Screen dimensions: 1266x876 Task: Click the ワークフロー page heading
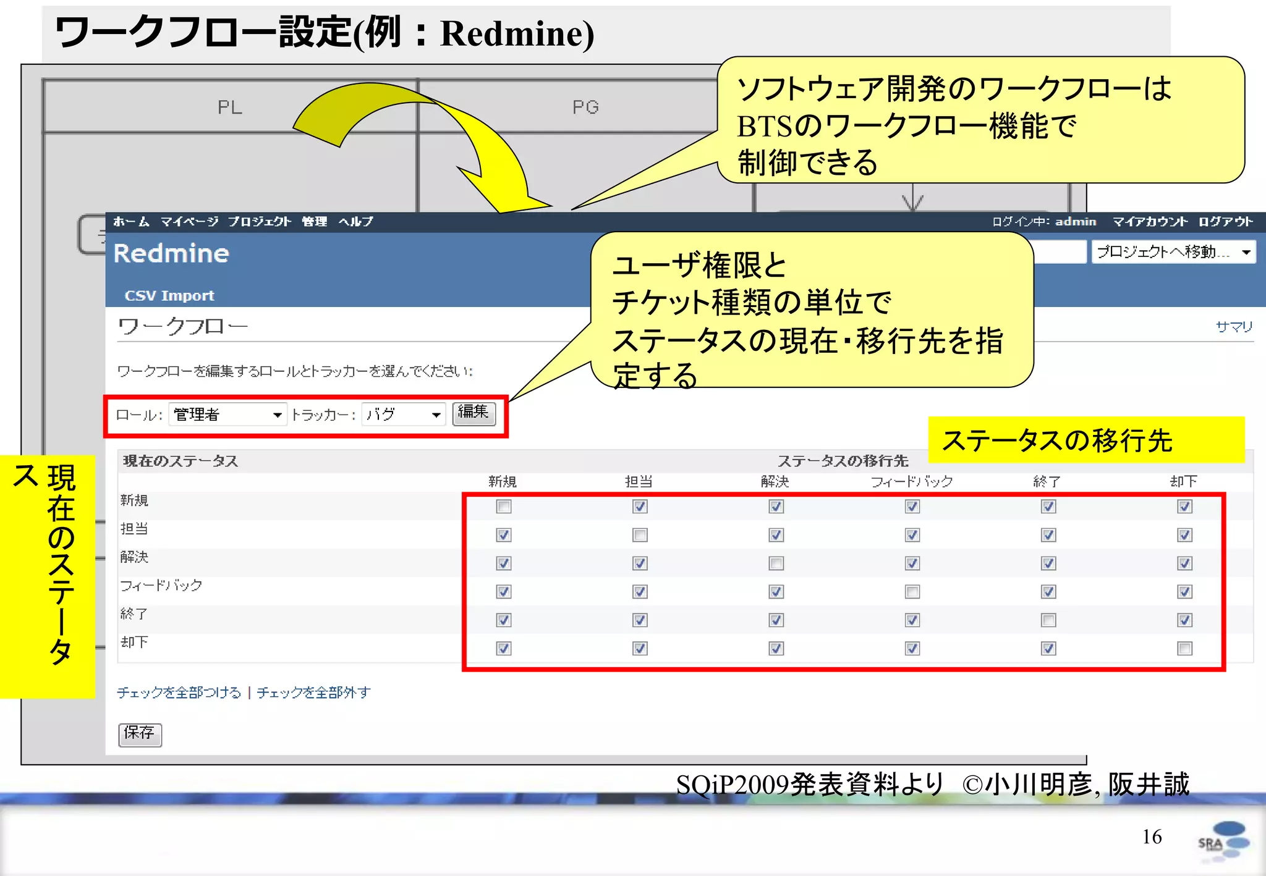tap(182, 326)
